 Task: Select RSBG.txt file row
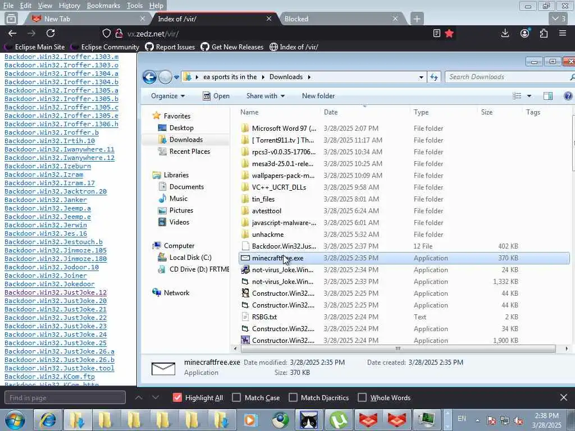[x=404, y=317]
